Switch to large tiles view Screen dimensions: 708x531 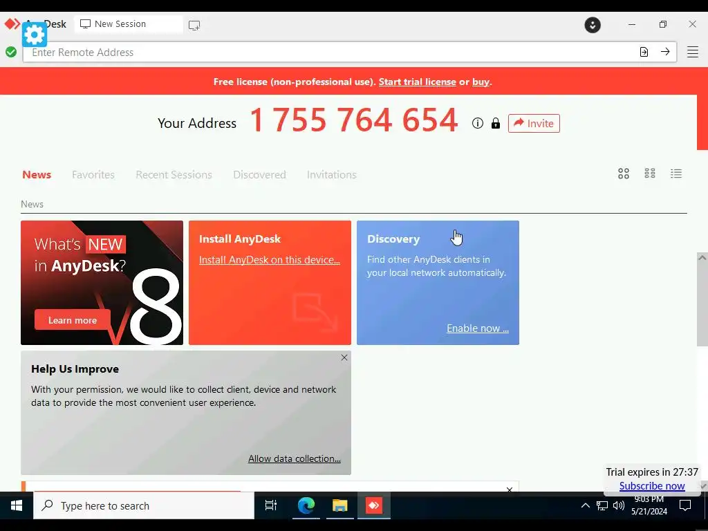(624, 174)
